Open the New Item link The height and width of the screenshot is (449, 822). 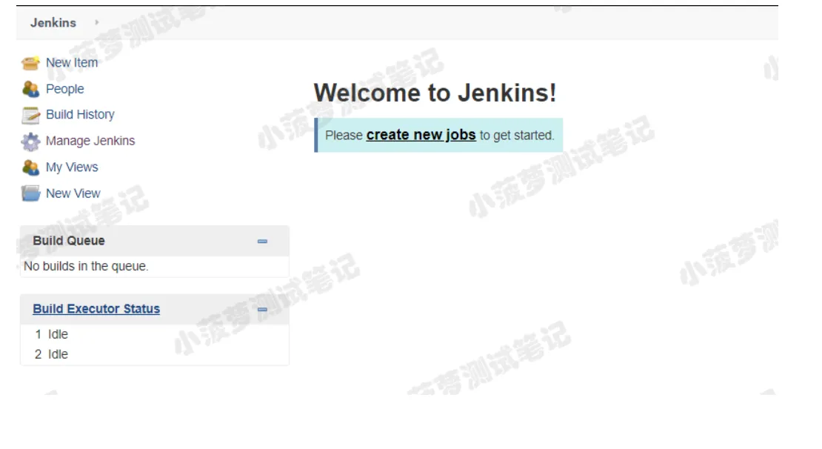click(x=72, y=63)
